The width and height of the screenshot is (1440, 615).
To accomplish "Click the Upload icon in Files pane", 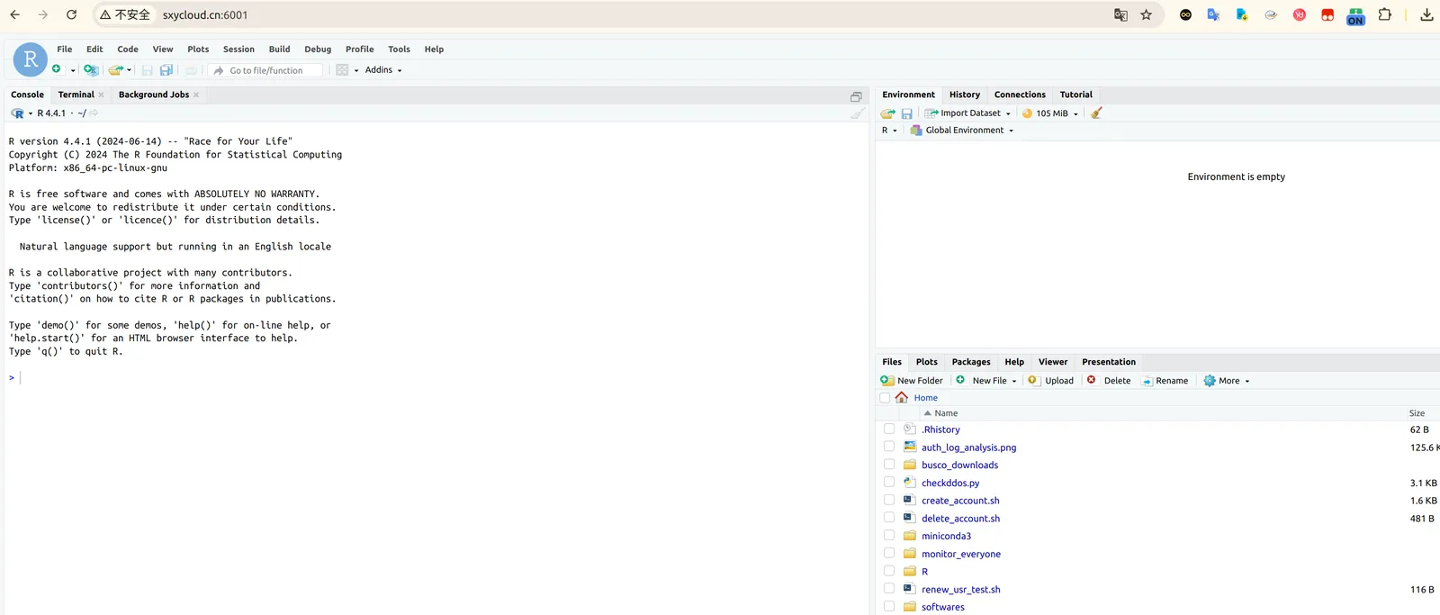I will click(1051, 381).
